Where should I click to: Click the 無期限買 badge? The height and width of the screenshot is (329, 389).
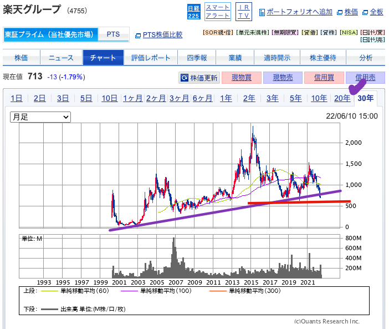(285, 33)
